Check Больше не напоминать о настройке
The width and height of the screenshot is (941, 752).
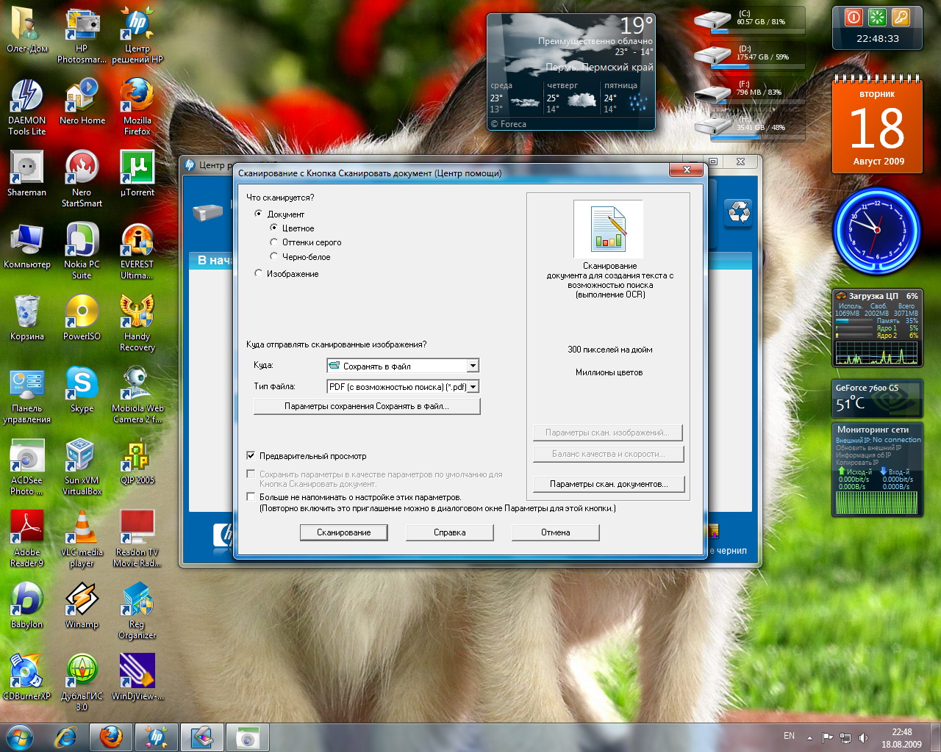point(251,496)
